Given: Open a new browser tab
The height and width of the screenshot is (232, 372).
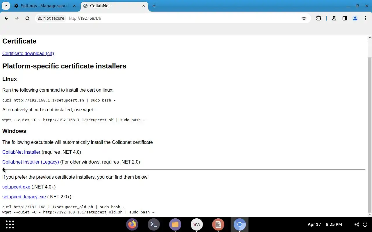Looking at the screenshot, I should (x=154, y=6).
